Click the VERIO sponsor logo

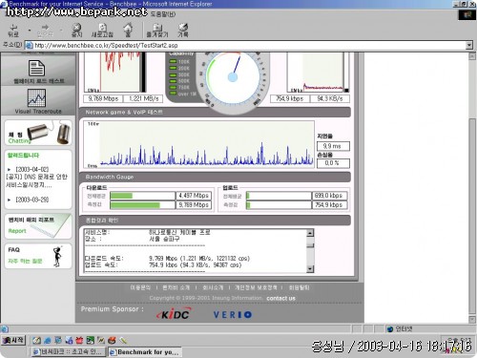[x=233, y=315]
